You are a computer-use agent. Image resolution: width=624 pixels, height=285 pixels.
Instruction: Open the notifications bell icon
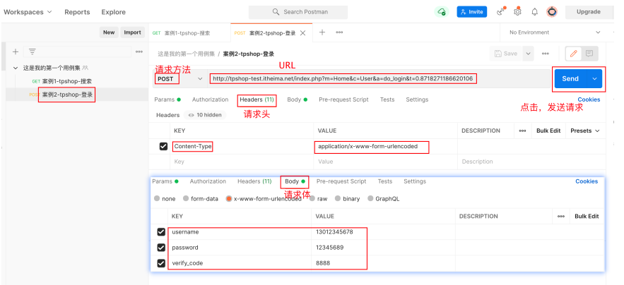(535, 11)
